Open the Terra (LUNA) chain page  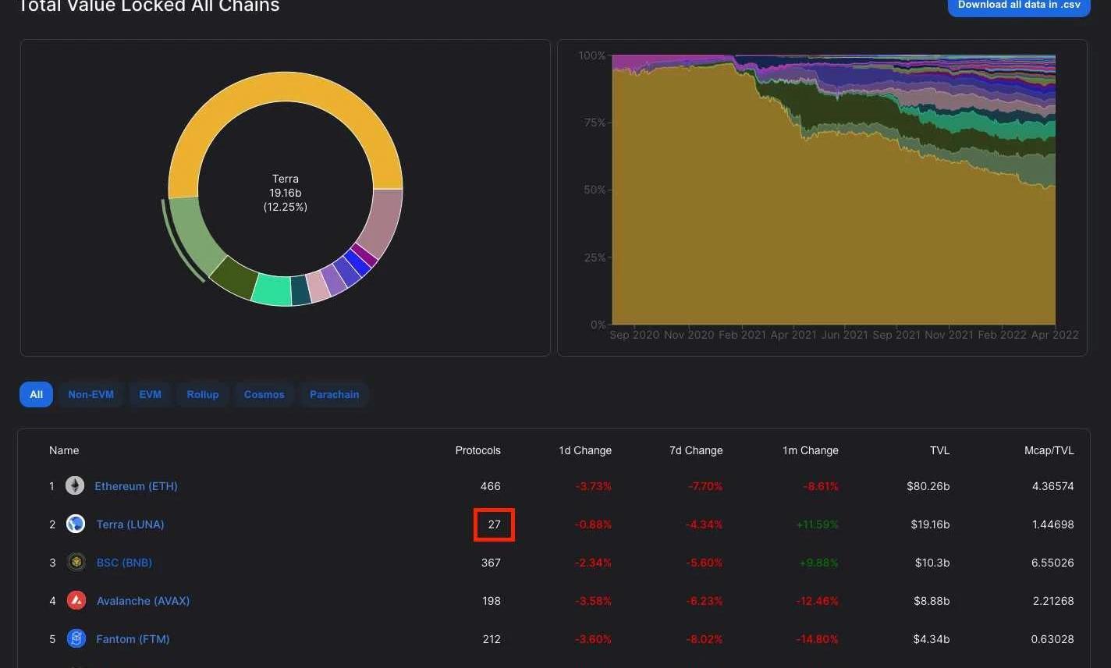click(130, 524)
